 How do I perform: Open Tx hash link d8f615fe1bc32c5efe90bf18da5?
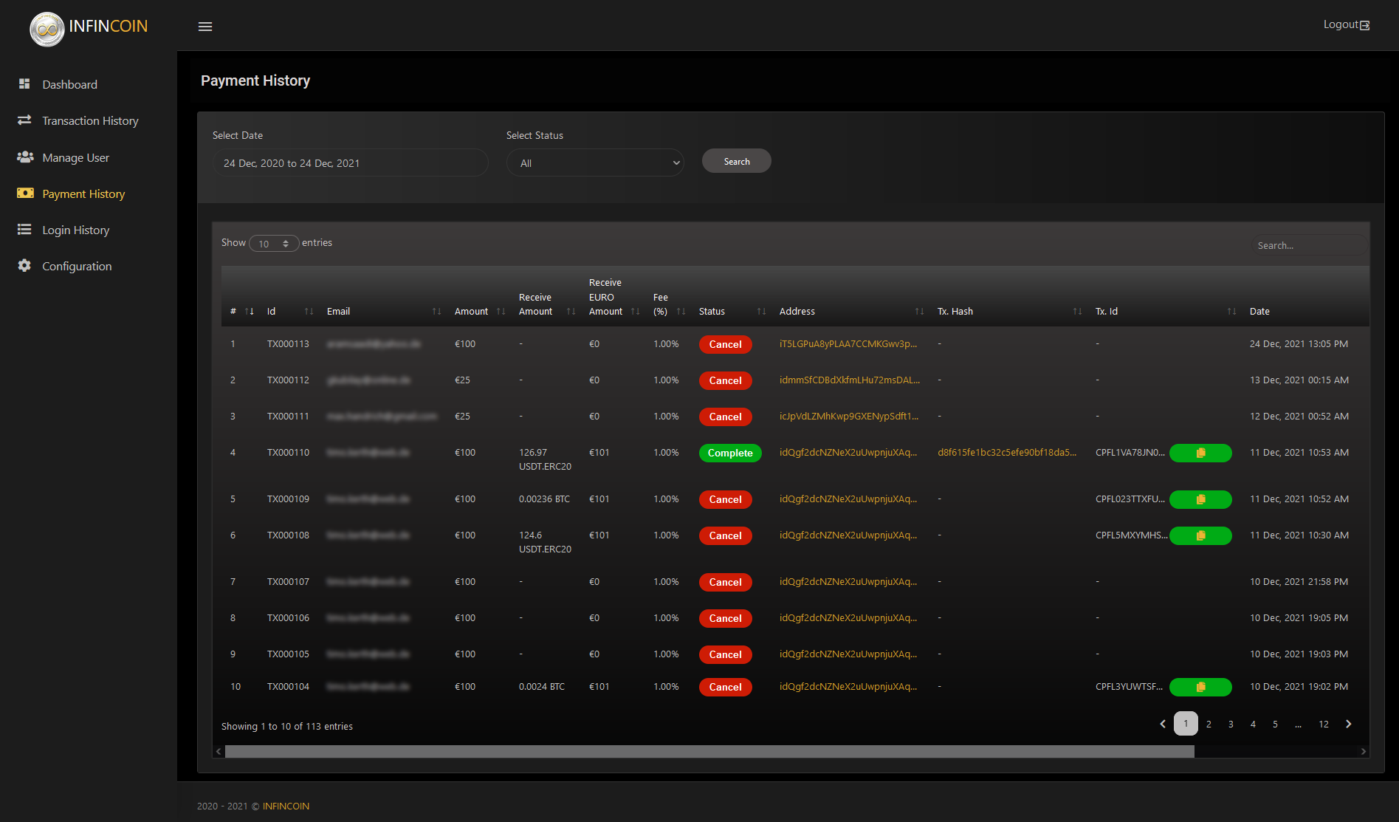[1006, 453]
